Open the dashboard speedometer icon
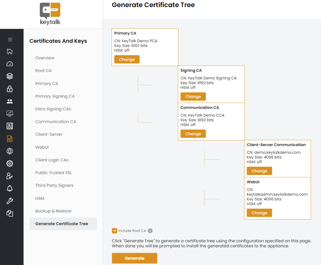This screenshot has height=265, width=321. pos(10,64)
